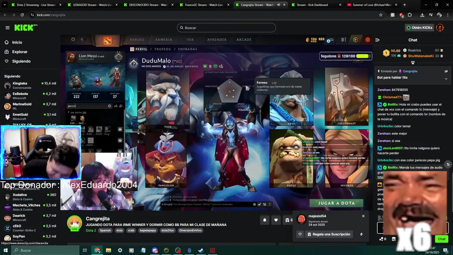Open File Explorer from taskbar
This screenshot has width=453, height=255.
coord(109,250)
